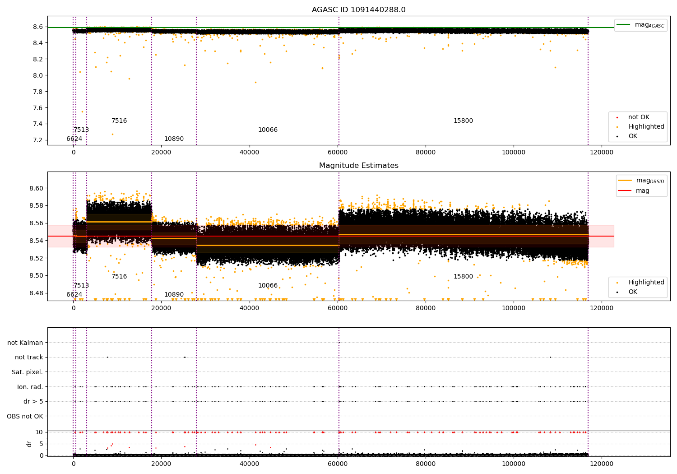Click obsid label 10890 in AGASC plot
Image resolution: width=677 pixels, height=474 pixels.
(x=174, y=139)
